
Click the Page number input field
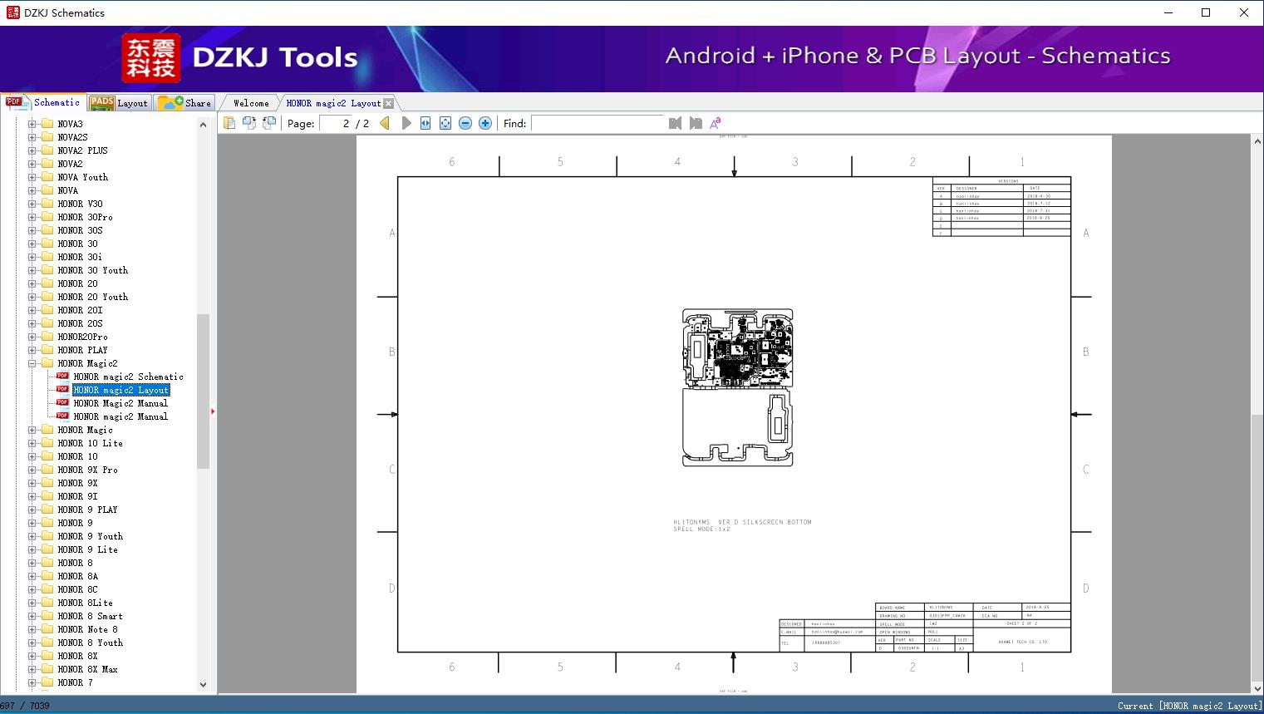tap(335, 123)
